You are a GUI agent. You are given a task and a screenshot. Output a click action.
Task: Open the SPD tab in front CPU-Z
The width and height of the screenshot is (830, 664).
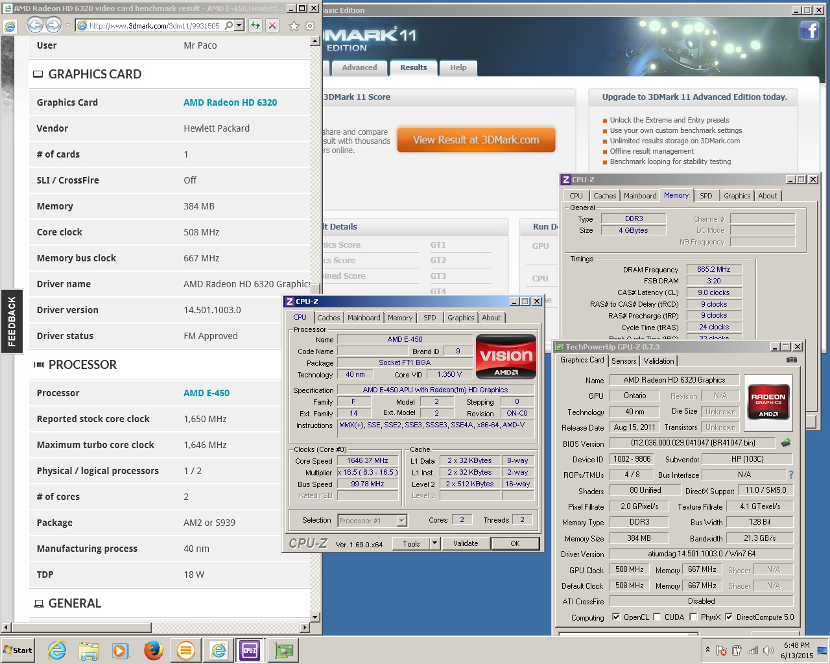point(430,318)
